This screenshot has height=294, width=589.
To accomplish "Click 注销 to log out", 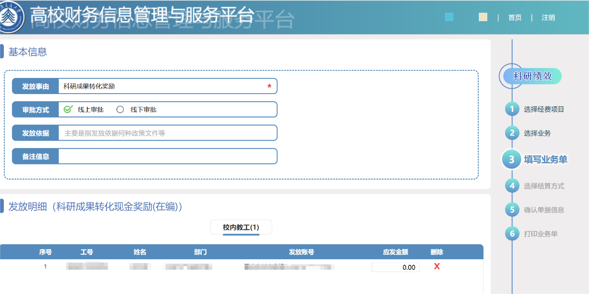I will [x=548, y=17].
